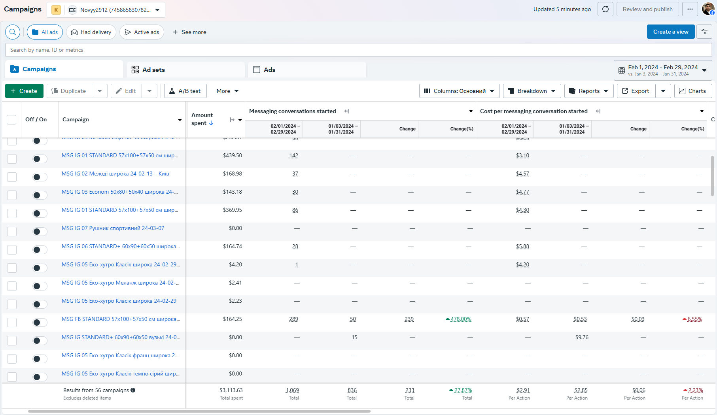This screenshot has width=717, height=415.
Task: Check the box for MSG IG 02 Мелоді row
Action: pos(12,177)
